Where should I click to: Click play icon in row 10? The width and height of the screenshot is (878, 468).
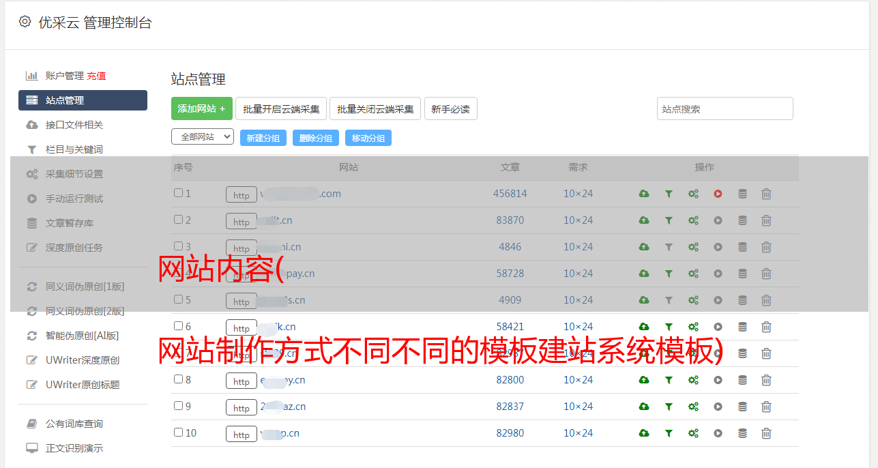click(x=718, y=433)
